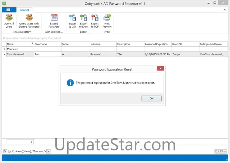Click the Tom.Mannerud name cell
Image resolution: width=230 pixels, height=163 pixels.
coord(20,54)
